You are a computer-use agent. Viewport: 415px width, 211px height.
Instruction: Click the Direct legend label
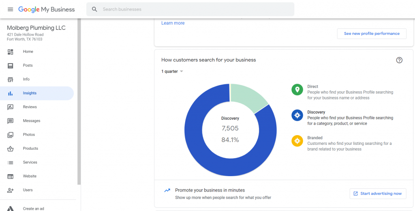click(x=312, y=86)
